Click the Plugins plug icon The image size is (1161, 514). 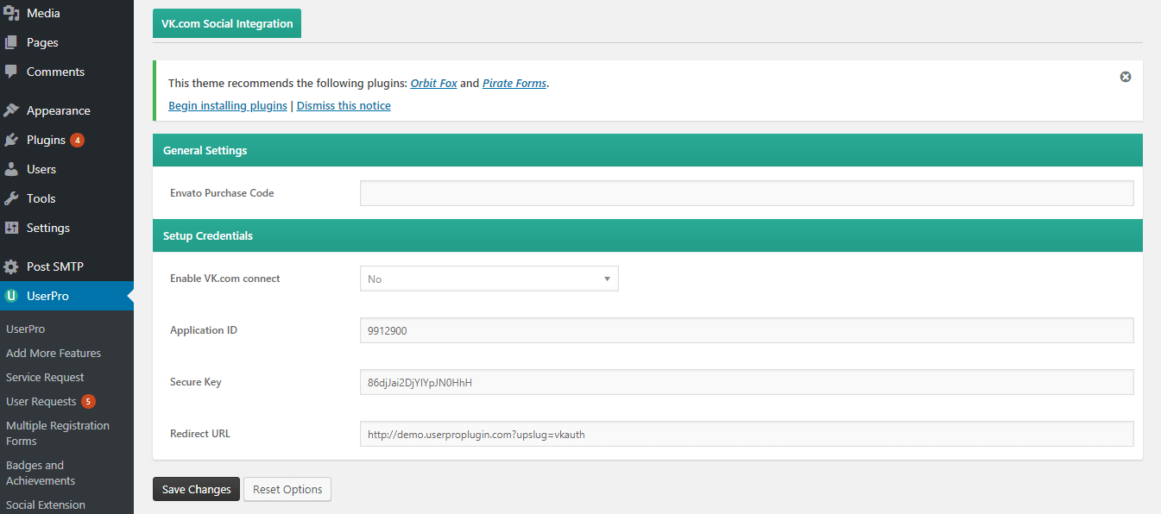click(x=11, y=140)
